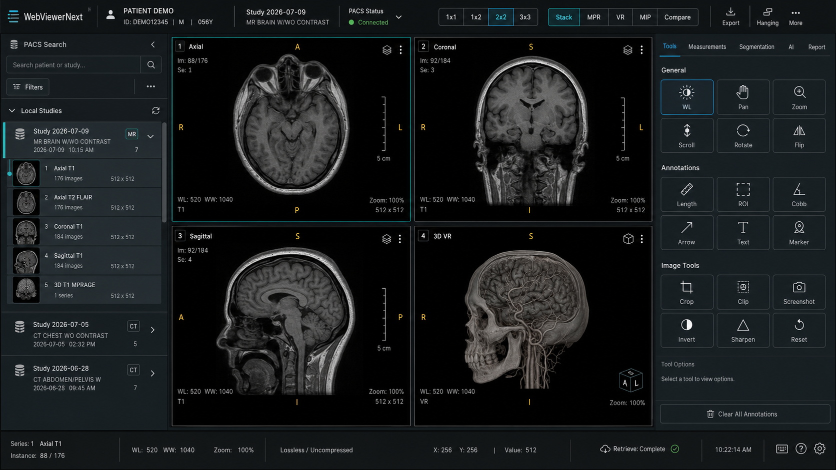Viewport: 836px width, 470px height.
Task: Switch layout to 1x1
Action: 451,17
